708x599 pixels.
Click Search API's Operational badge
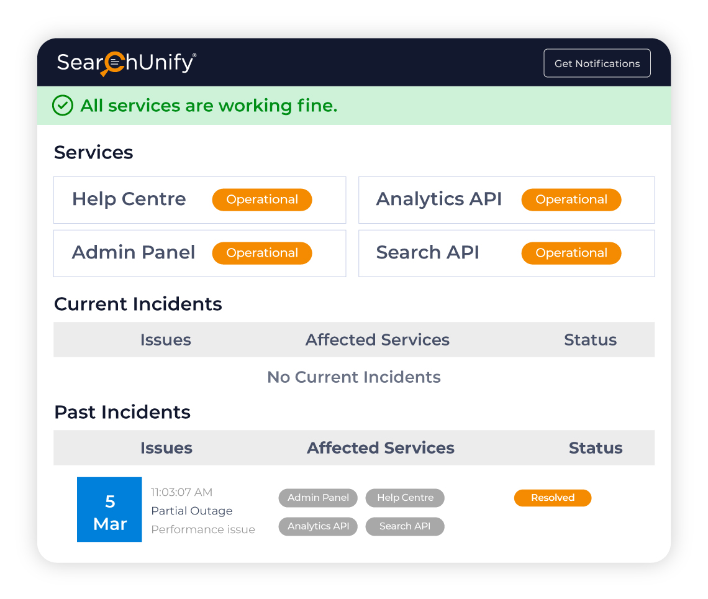pyautogui.click(x=571, y=253)
